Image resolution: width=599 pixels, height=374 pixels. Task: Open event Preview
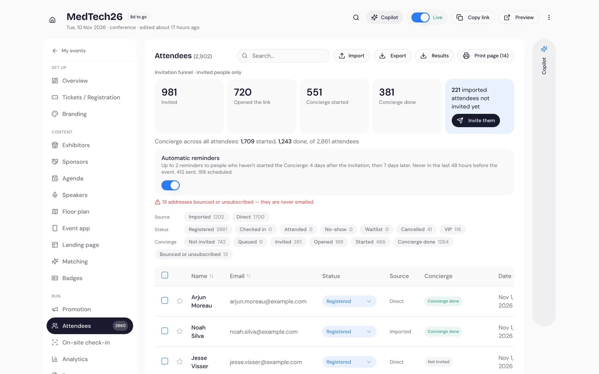(519, 18)
